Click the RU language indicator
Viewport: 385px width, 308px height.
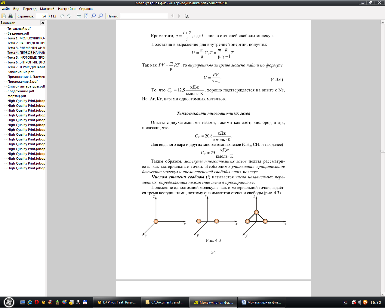[x=345, y=302]
